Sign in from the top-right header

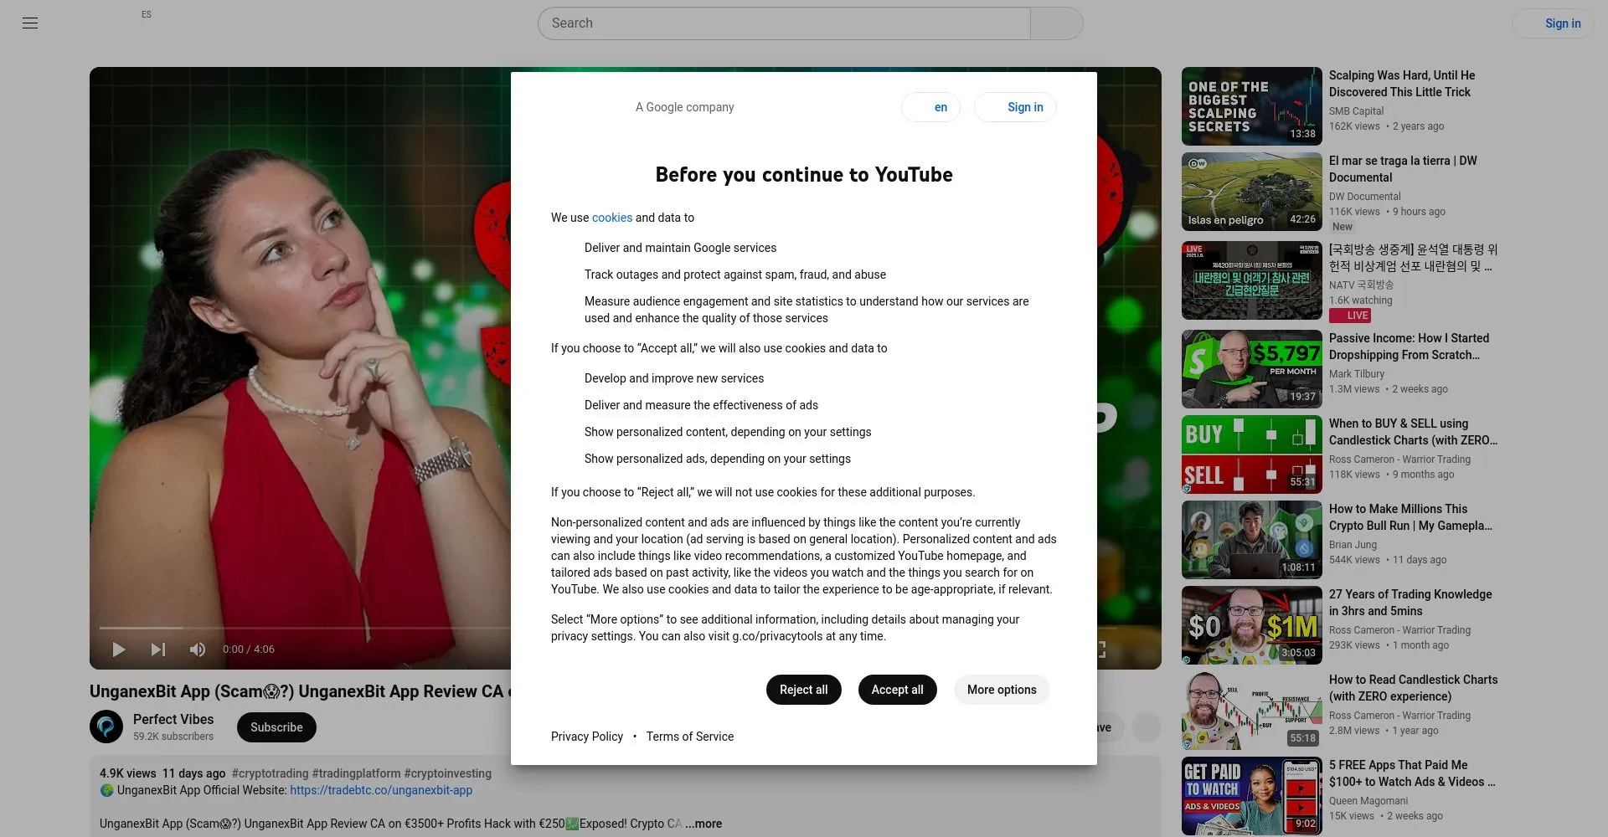(1553, 23)
